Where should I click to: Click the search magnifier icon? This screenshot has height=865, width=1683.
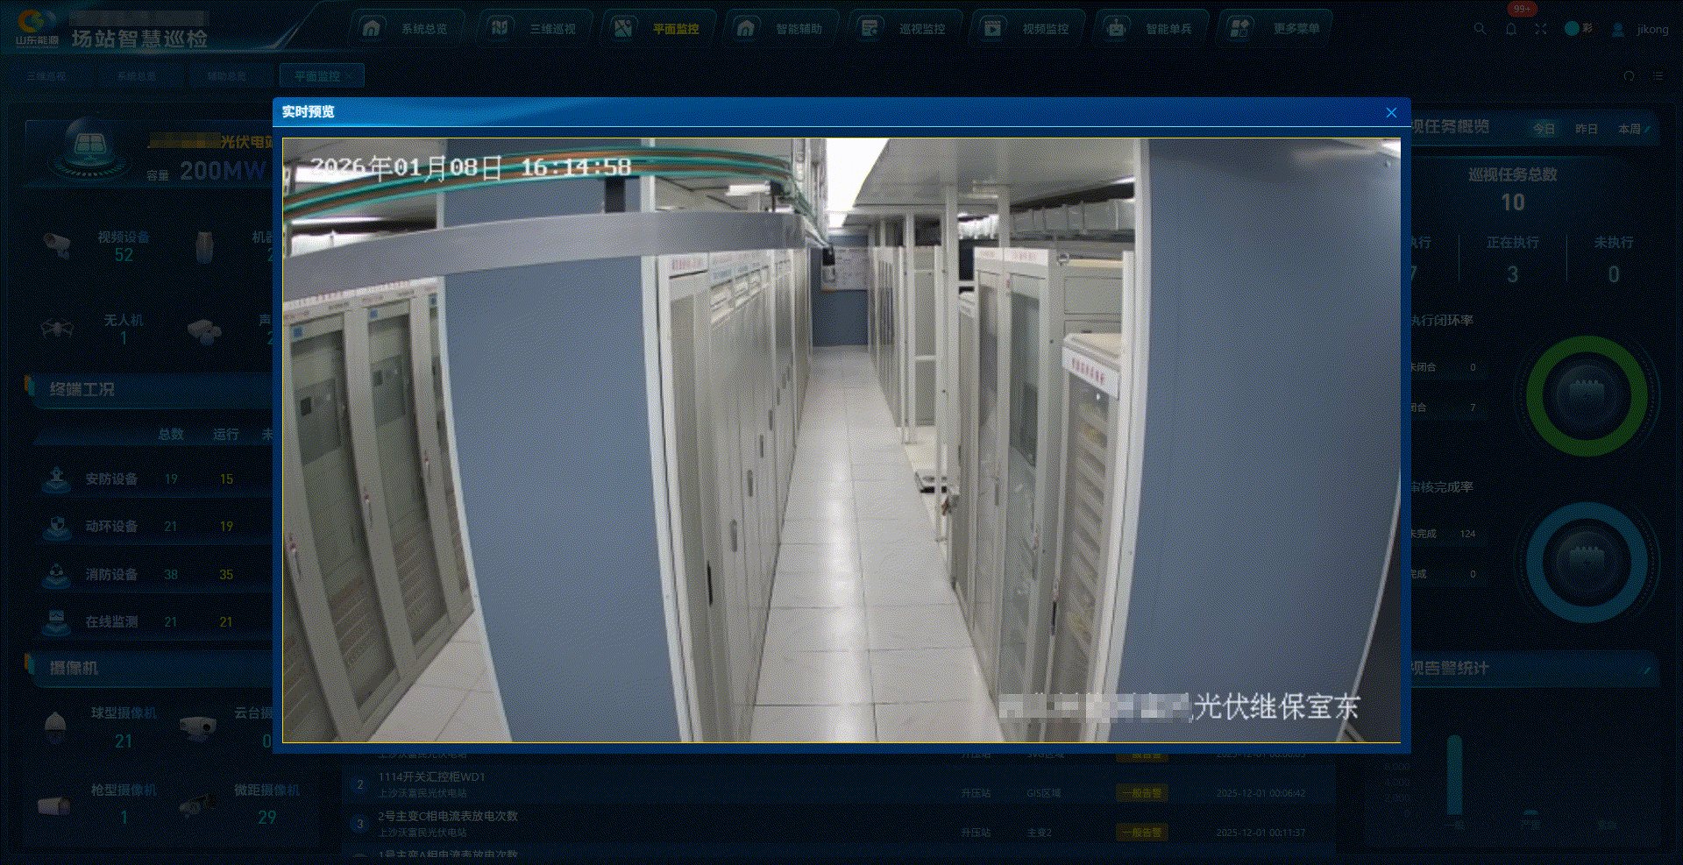pos(1480,29)
